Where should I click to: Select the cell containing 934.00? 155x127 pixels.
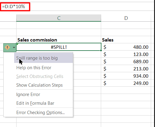[x=126, y=76]
